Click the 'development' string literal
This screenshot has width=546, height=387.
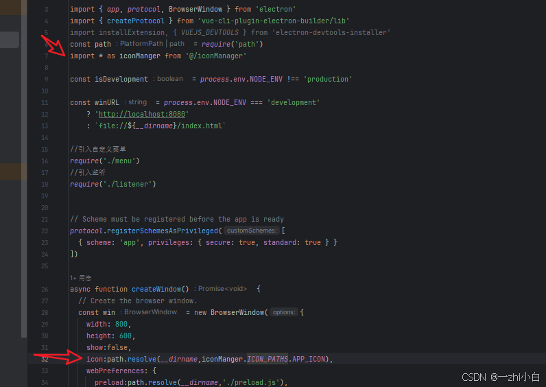pyautogui.click(x=293, y=102)
